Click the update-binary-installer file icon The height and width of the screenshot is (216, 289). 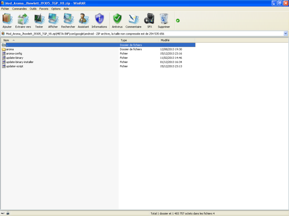4,62
